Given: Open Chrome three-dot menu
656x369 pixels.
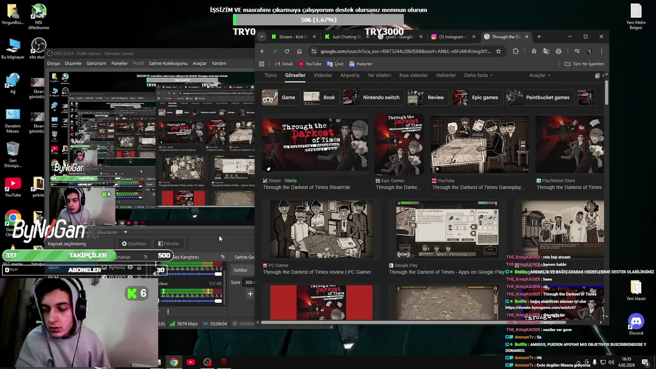Looking at the screenshot, I should tap(602, 51).
